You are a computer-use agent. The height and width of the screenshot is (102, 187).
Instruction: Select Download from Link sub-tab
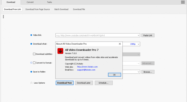(12, 9)
